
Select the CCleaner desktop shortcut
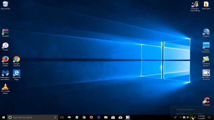(206, 101)
